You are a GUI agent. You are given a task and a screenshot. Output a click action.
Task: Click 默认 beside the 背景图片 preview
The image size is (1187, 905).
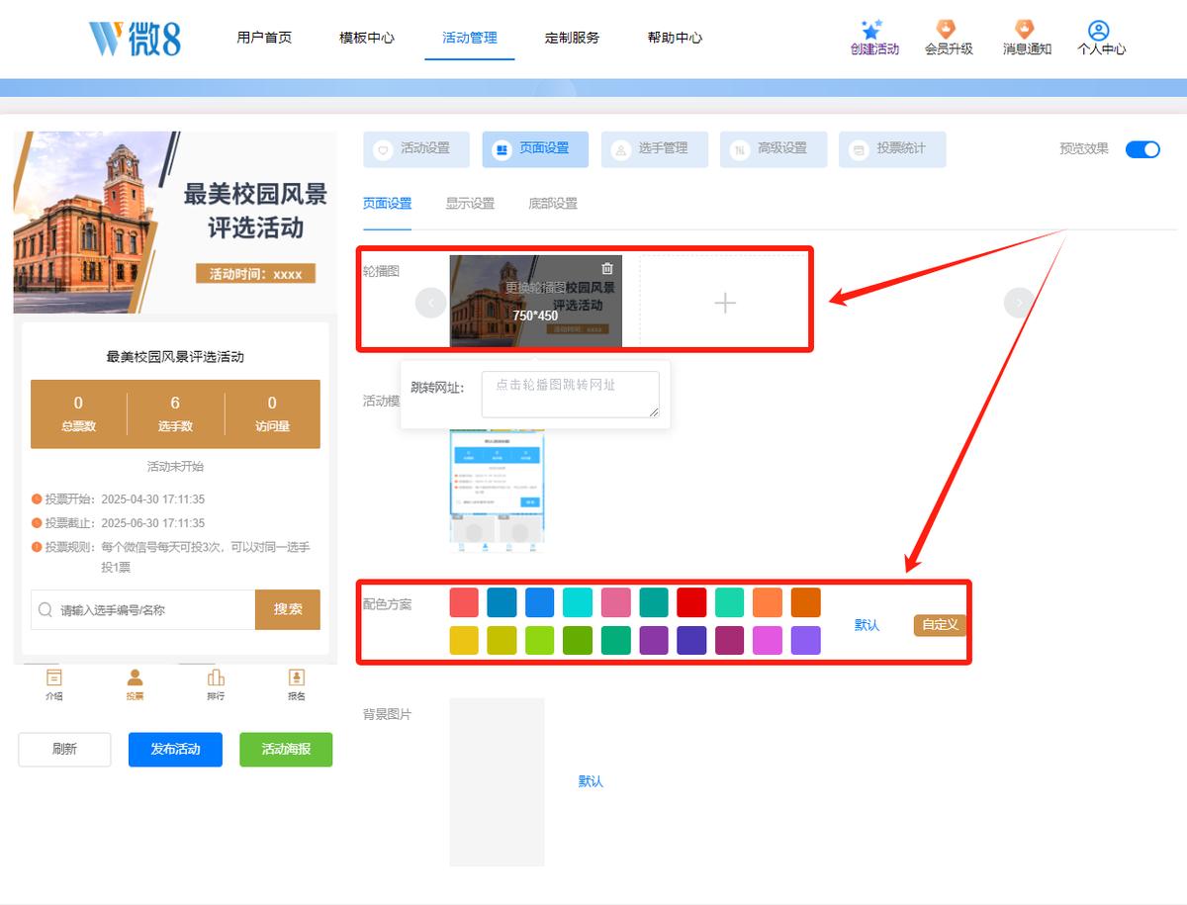(591, 781)
